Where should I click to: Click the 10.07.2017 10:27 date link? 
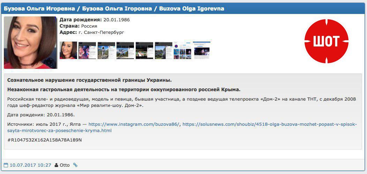click(x=30, y=165)
